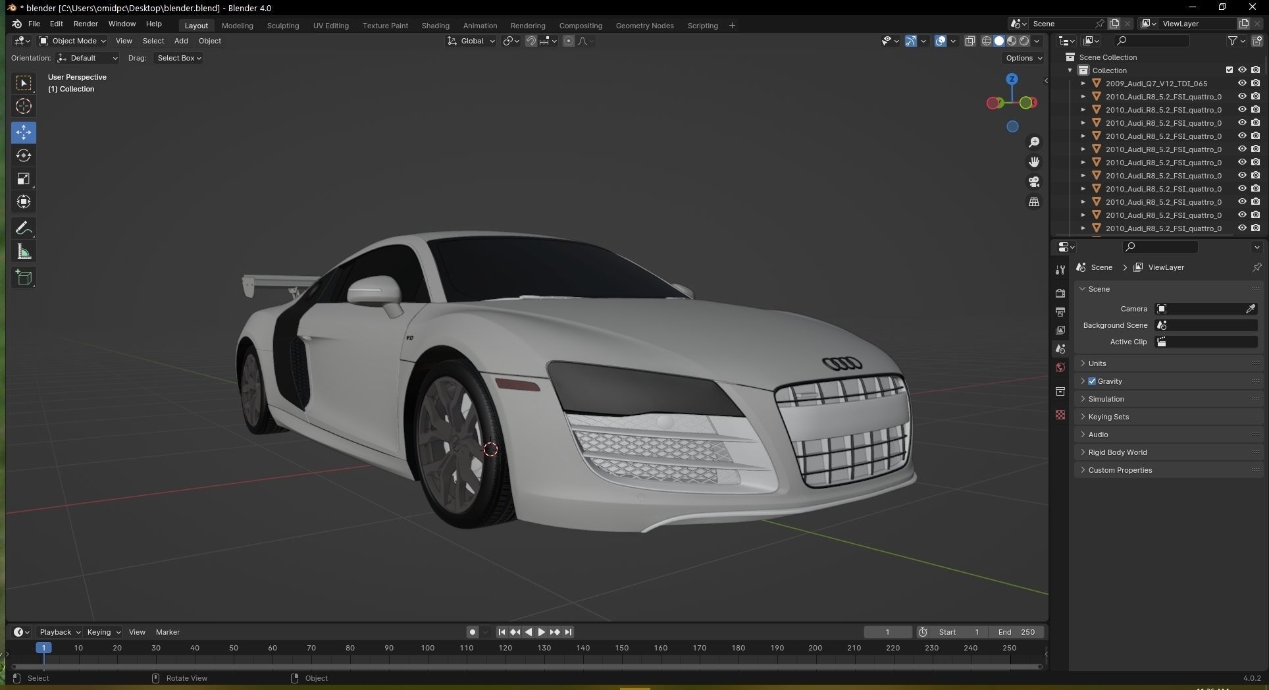Open the Render menu
This screenshot has width=1269, height=690.
[86, 24]
